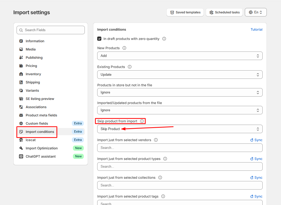Image resolution: width=281 pixels, height=205 pixels.
Task: Click the Import conditions sidebar icon
Action: click(x=21, y=132)
